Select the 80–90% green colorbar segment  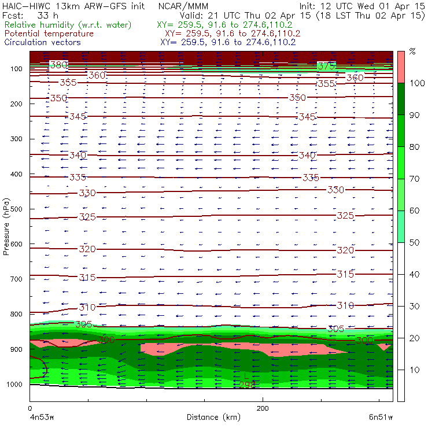(401, 131)
